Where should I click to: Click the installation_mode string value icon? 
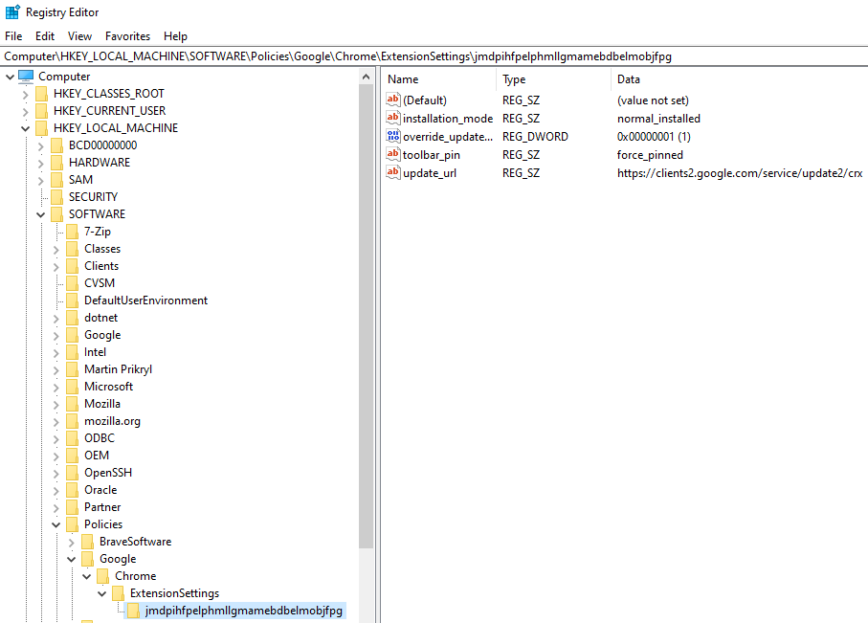click(x=393, y=118)
